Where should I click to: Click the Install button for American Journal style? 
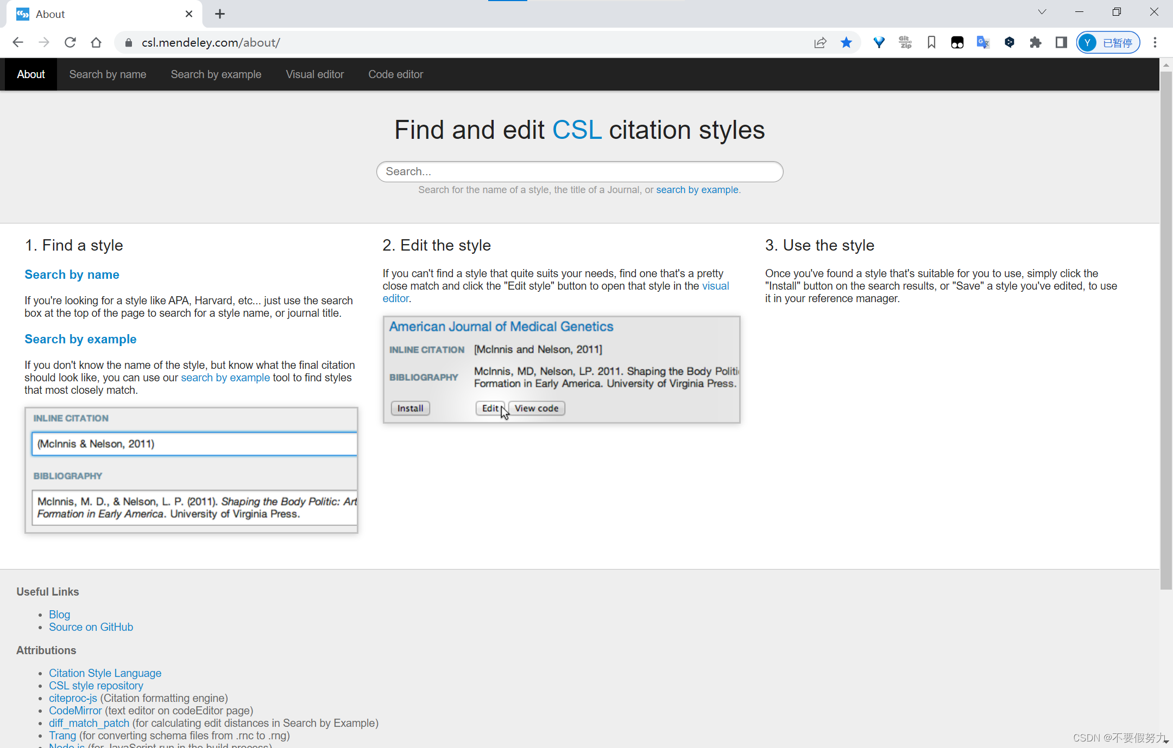[x=411, y=408]
